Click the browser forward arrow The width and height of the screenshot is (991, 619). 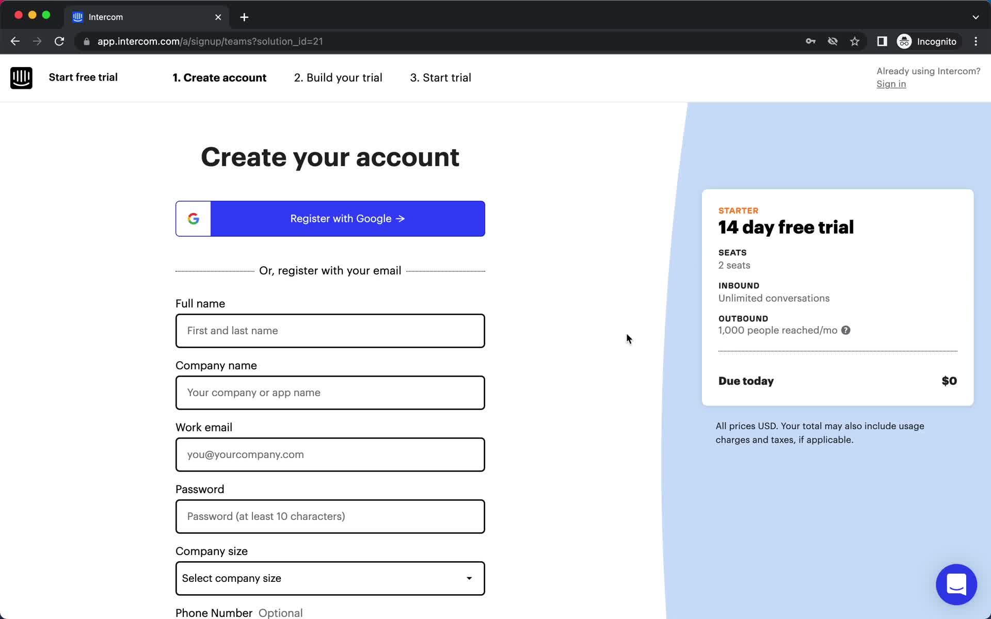coord(37,41)
